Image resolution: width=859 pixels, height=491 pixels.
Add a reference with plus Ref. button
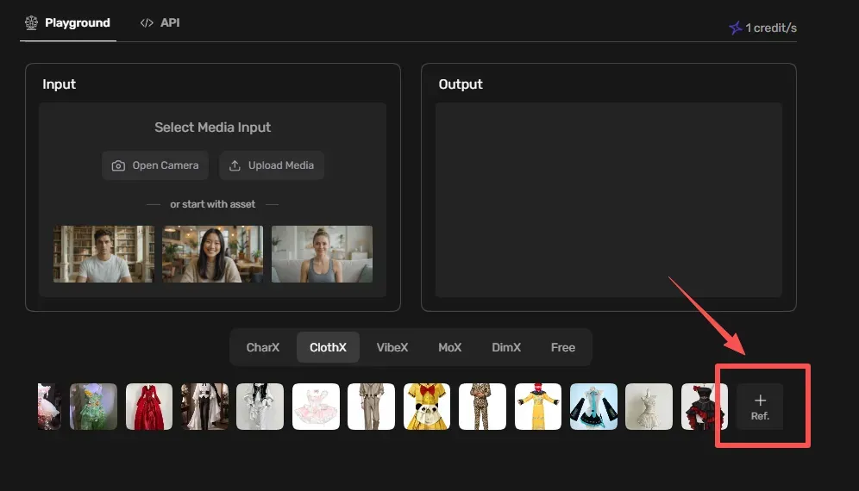coord(760,407)
